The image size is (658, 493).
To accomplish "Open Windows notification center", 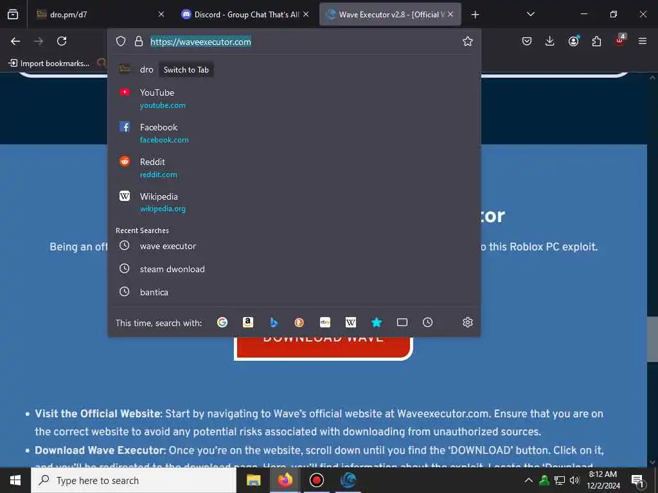I will pyautogui.click(x=638, y=481).
